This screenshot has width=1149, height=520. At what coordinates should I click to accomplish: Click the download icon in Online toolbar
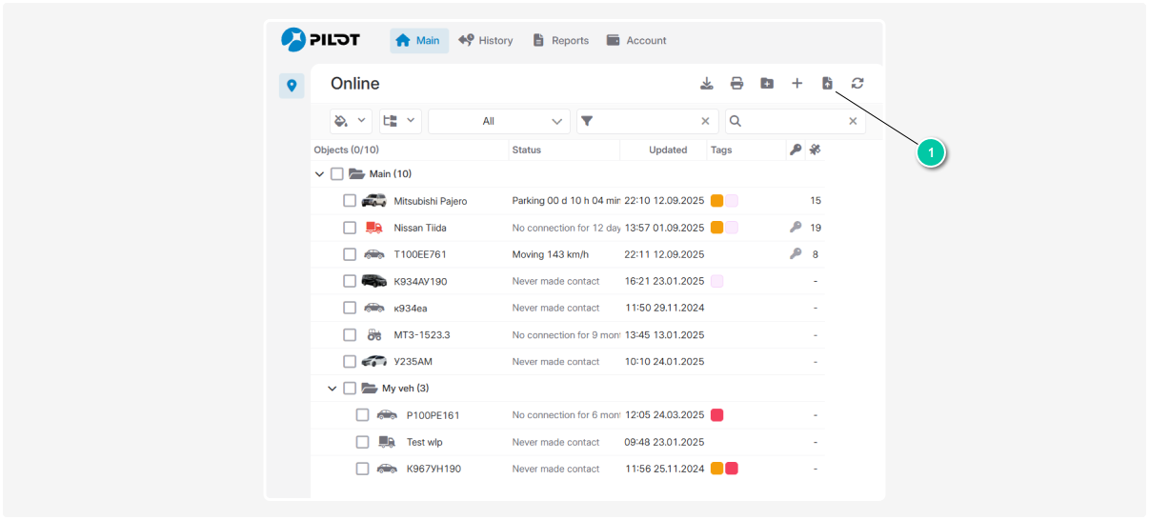707,84
